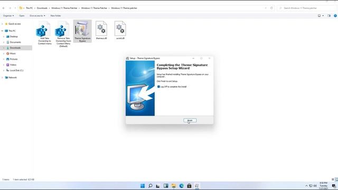This screenshot has height=190, width=338.
Task: Toggle the preview pane icon
Action: tap(329, 16)
